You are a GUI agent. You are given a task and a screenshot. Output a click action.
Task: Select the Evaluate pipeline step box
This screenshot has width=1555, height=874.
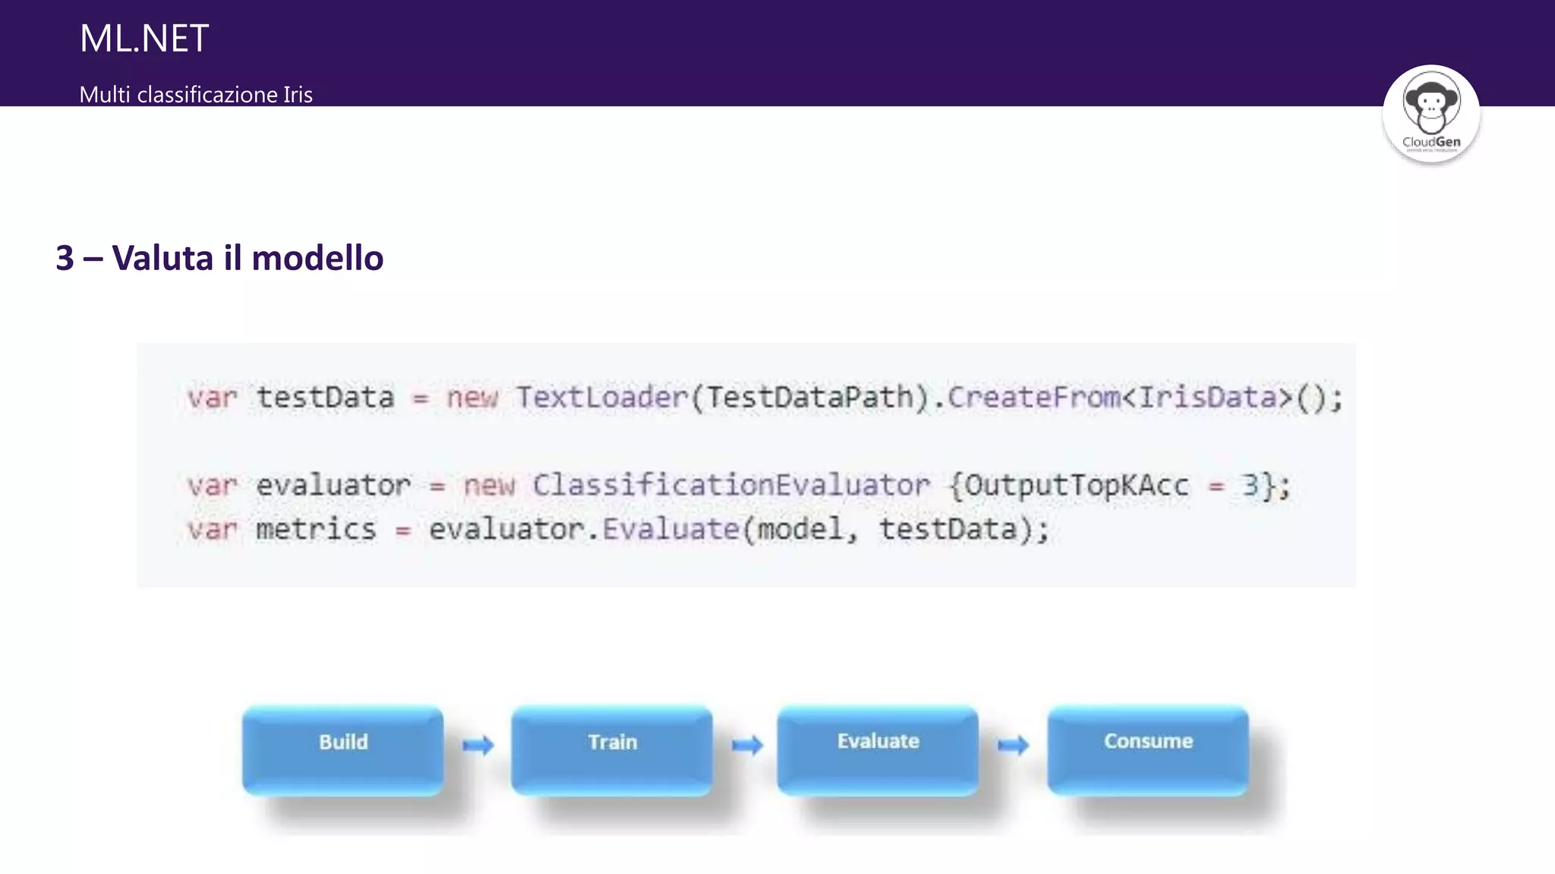click(878, 750)
